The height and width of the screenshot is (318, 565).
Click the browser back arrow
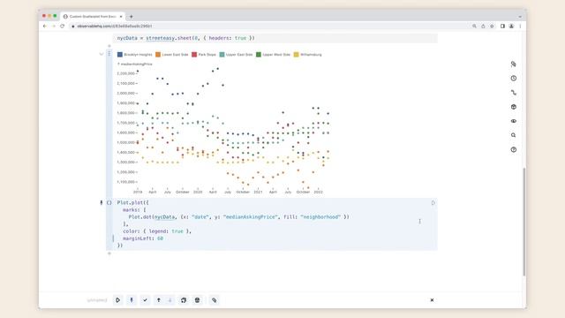pyautogui.click(x=45, y=26)
